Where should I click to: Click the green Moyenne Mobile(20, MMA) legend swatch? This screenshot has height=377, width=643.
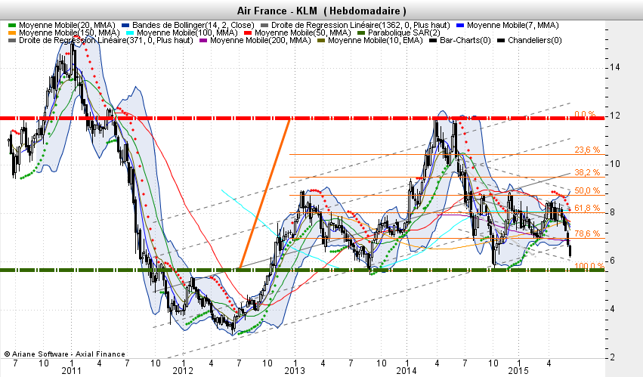[x=12, y=26]
